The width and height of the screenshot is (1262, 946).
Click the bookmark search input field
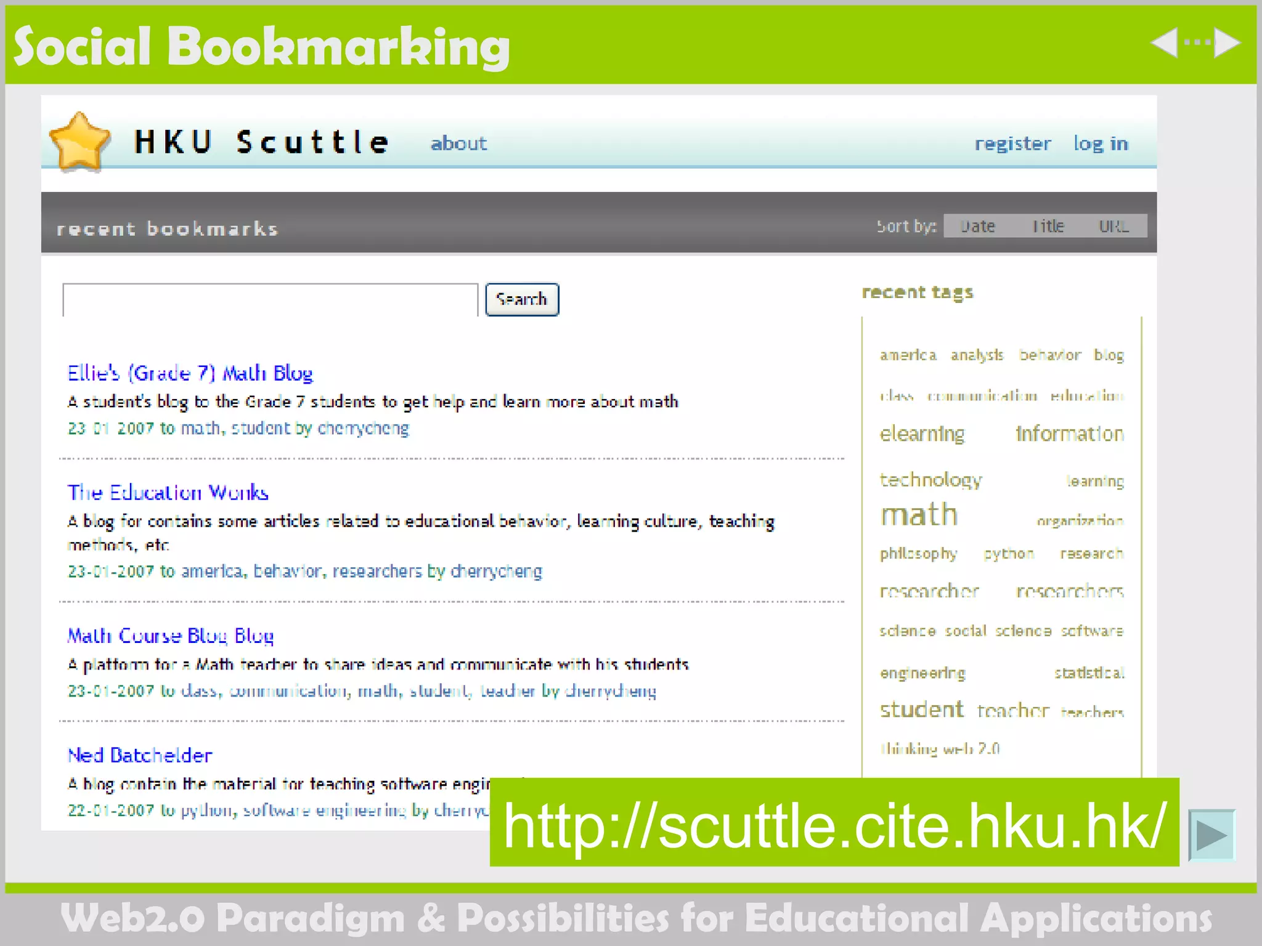click(270, 300)
